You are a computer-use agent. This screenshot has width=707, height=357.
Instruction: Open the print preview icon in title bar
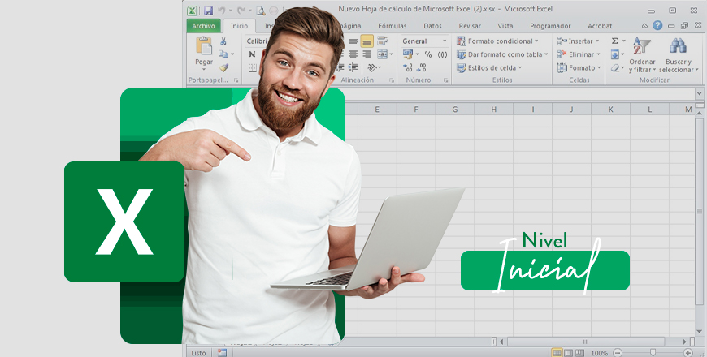tap(261, 11)
